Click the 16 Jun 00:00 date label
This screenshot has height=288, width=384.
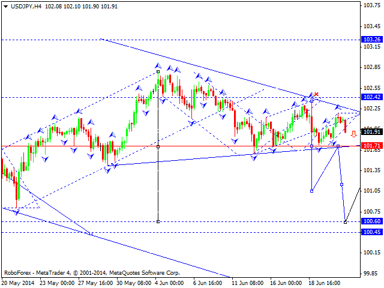[x=286, y=283]
